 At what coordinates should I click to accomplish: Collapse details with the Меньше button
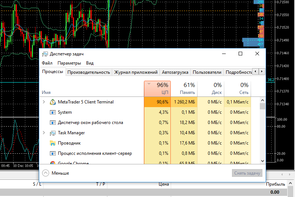tap(56, 173)
